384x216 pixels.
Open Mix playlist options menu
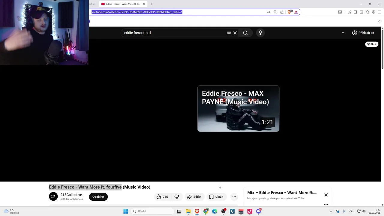coord(326,204)
